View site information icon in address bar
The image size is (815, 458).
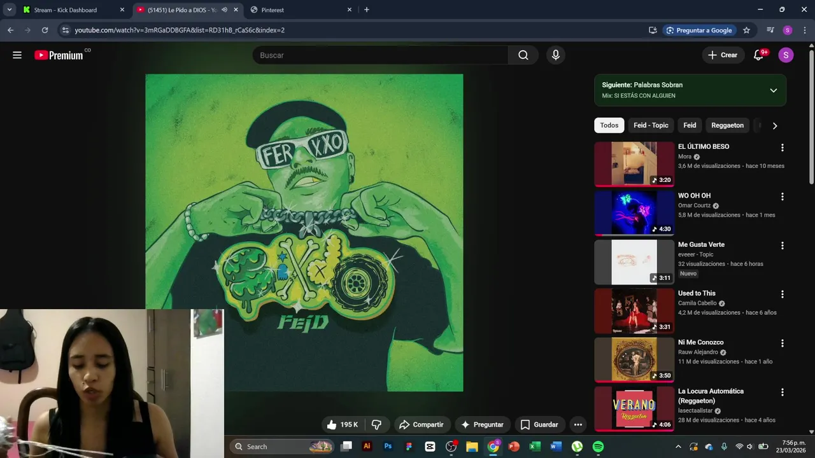pyautogui.click(x=65, y=30)
